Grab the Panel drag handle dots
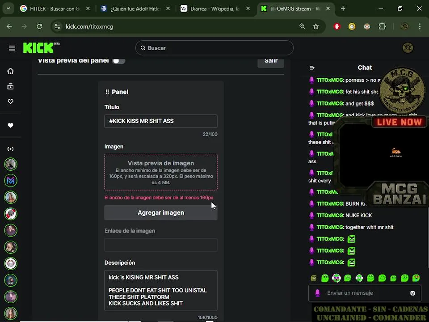This screenshot has width=429, height=322. pyautogui.click(x=107, y=92)
